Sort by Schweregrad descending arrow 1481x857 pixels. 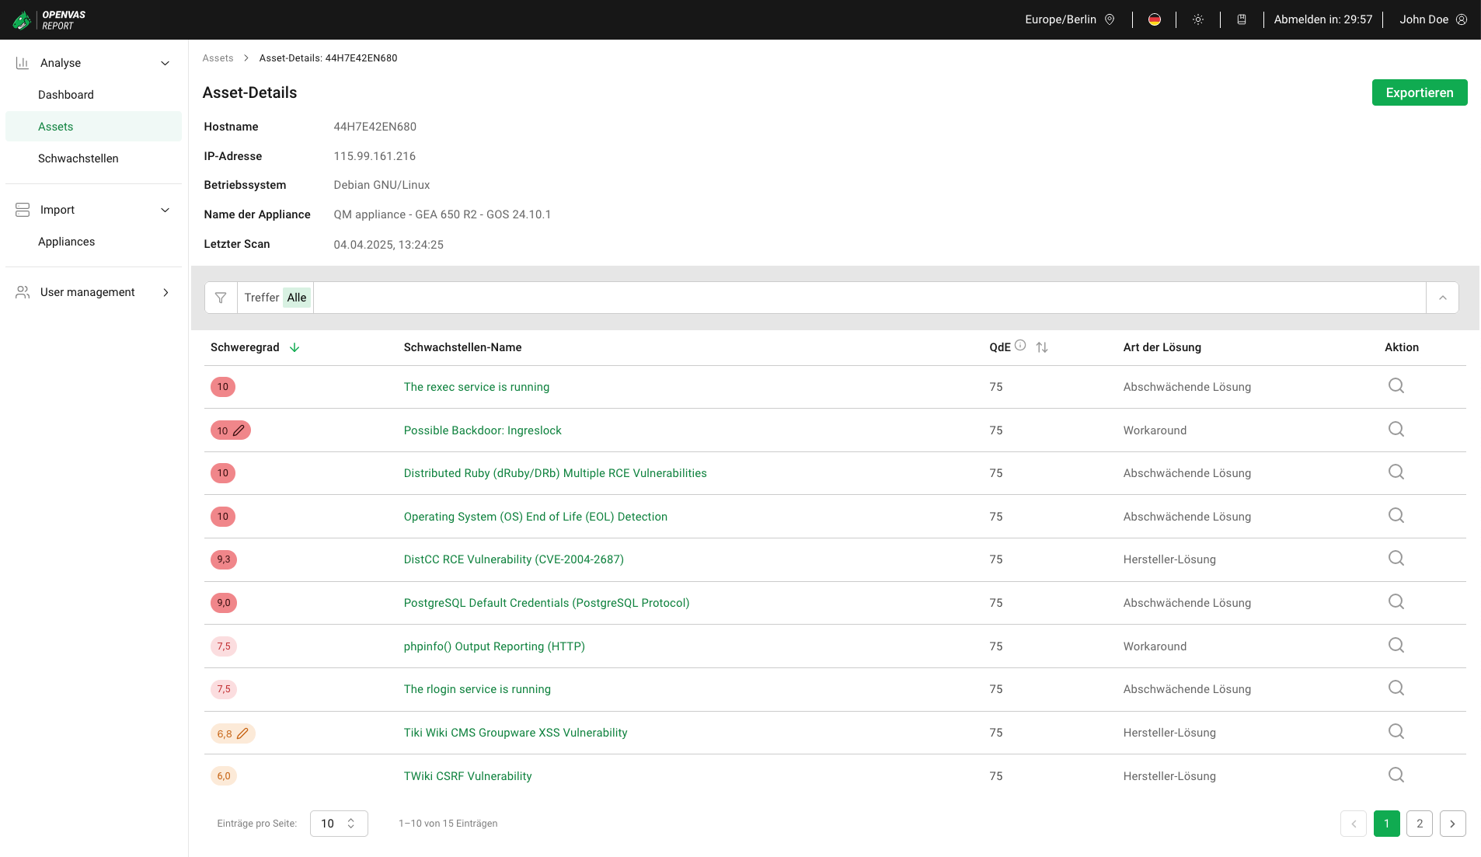point(294,347)
